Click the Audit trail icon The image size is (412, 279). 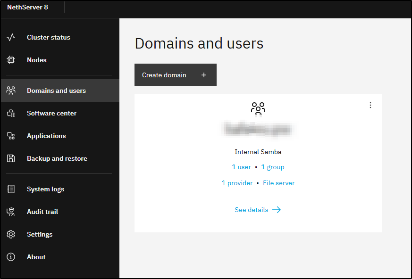(x=11, y=212)
